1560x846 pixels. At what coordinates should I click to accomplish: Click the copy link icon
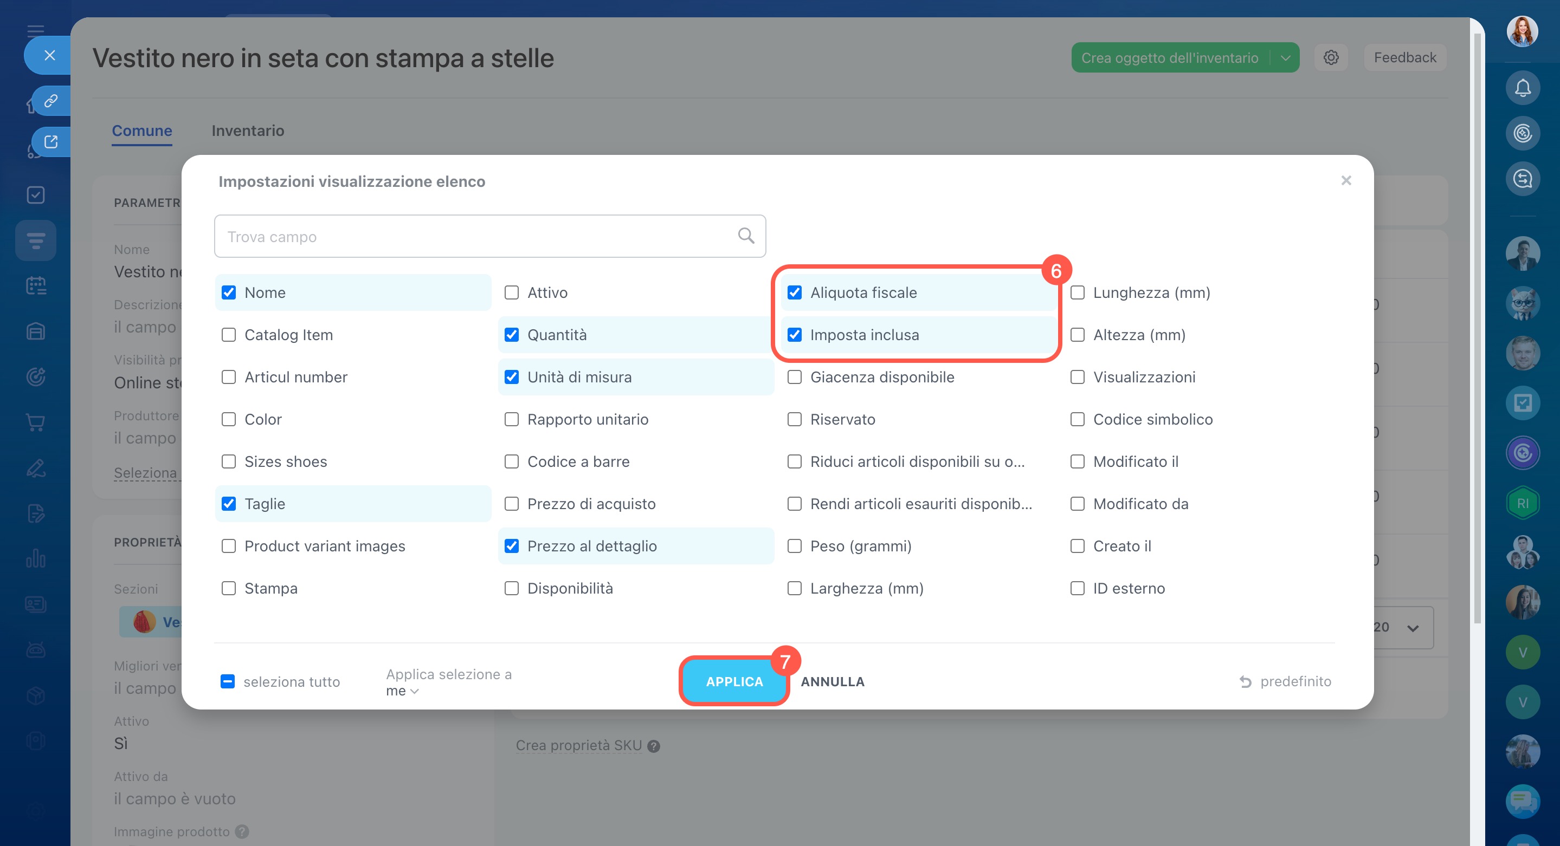51,100
